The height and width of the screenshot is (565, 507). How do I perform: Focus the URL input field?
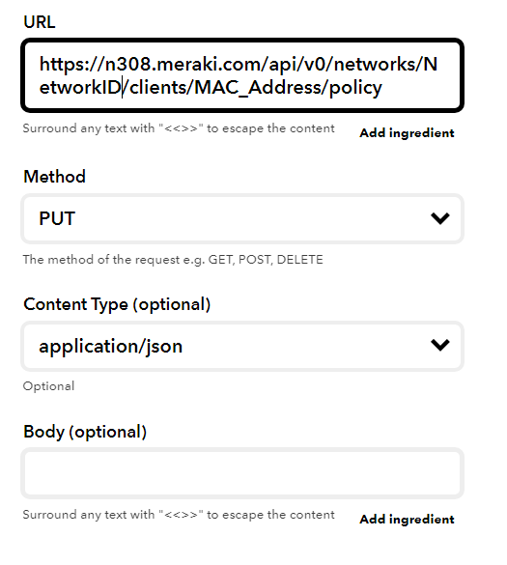coord(242,75)
